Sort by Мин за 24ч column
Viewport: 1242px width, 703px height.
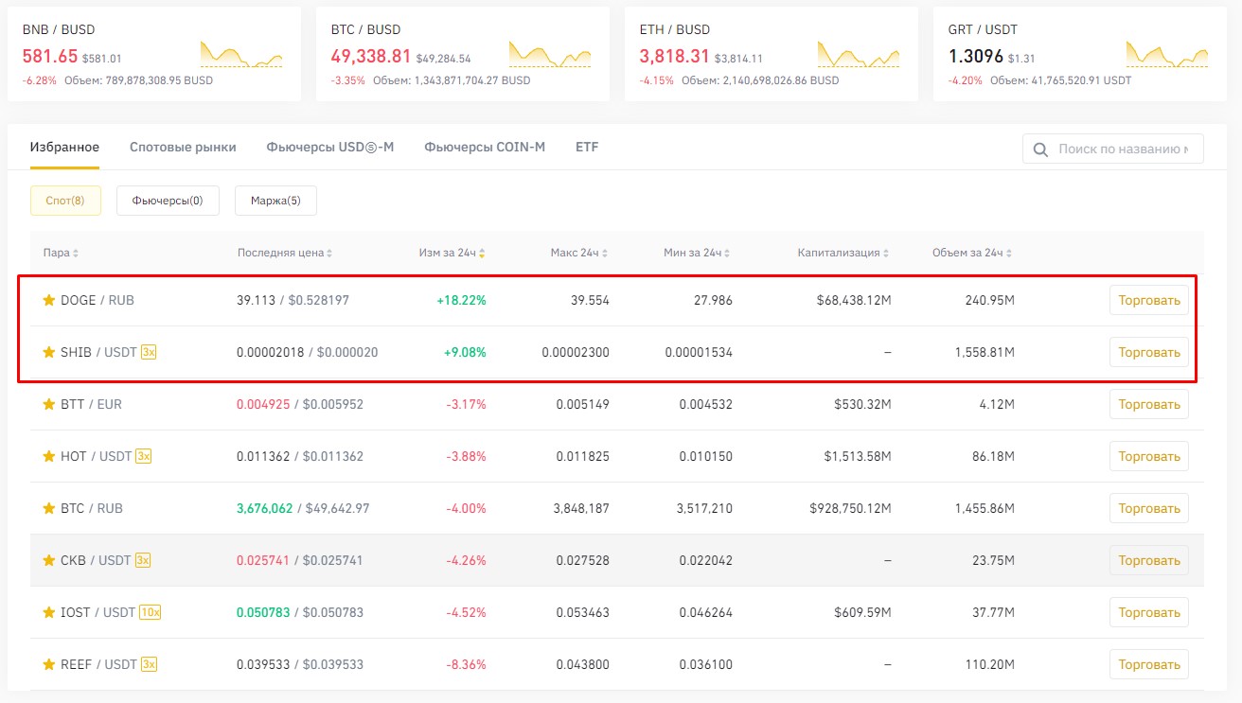point(698,253)
